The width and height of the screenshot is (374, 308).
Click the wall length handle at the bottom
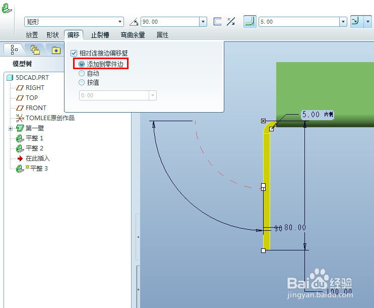(263, 250)
